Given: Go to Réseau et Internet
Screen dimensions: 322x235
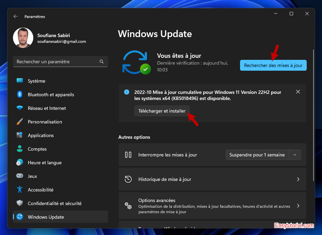Looking at the screenshot, I should pyautogui.click(x=61, y=108).
